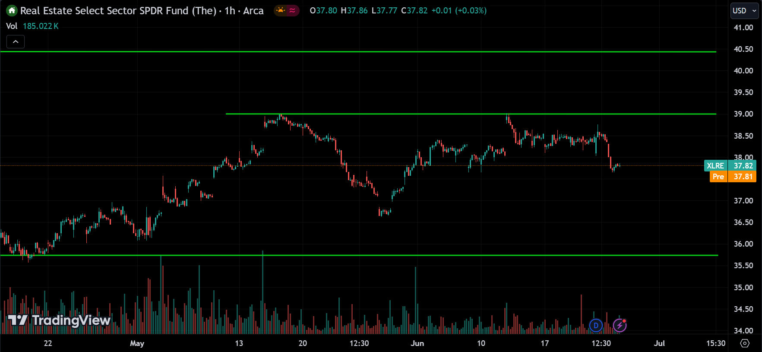This screenshot has height=352, width=762.
Task: Click the low value L37.77 in header
Action: 384,11
